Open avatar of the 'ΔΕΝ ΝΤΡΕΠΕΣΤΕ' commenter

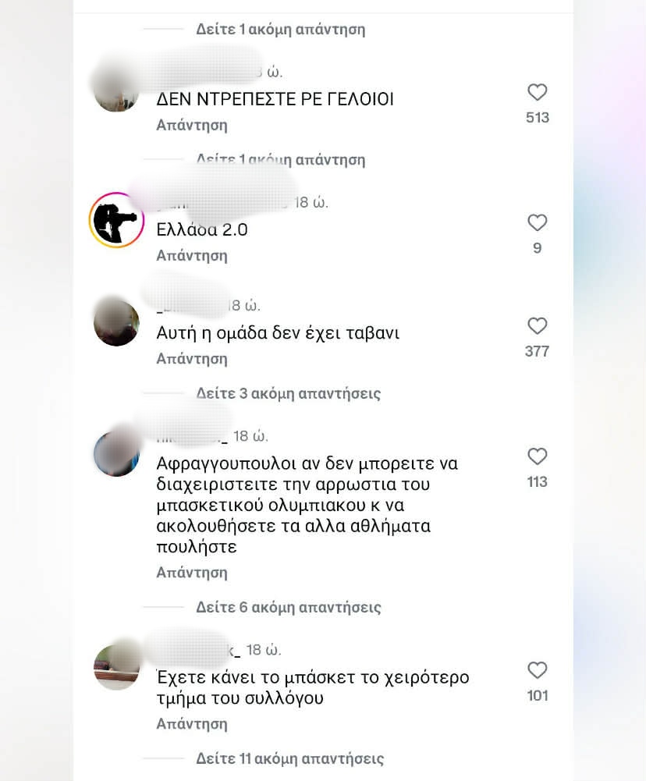click(116, 90)
